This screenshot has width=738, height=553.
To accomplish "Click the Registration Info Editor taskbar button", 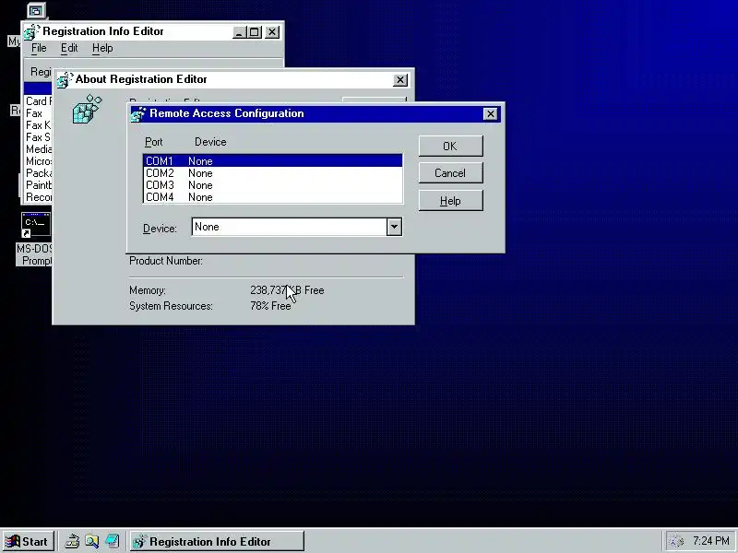I will coord(217,541).
